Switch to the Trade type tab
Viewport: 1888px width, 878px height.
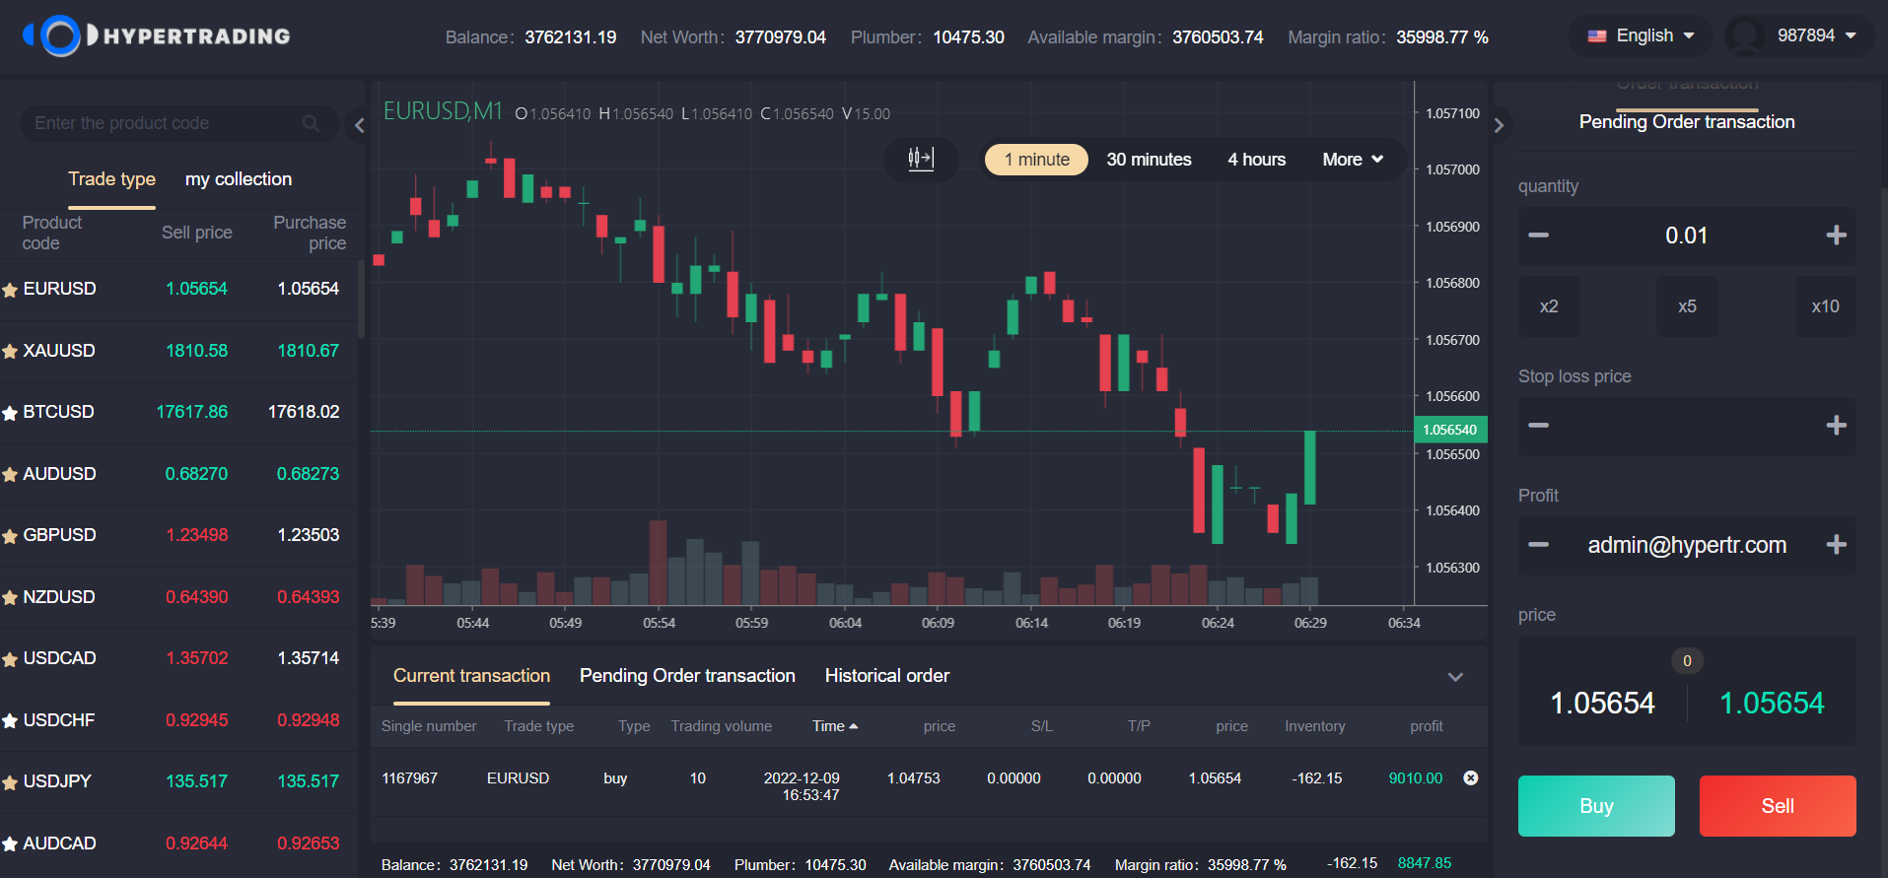[x=111, y=179]
